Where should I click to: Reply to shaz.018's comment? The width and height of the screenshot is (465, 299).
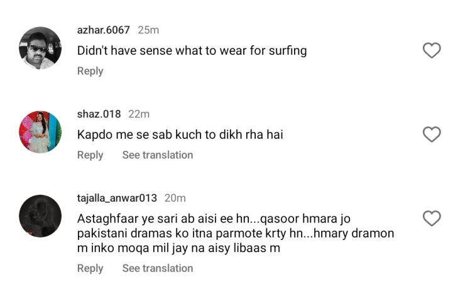coord(90,155)
